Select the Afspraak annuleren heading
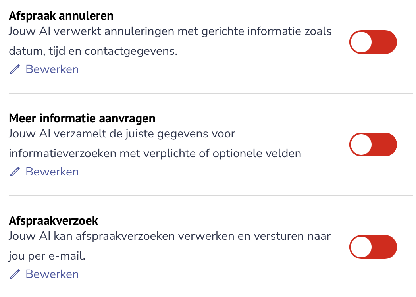 tap(61, 16)
